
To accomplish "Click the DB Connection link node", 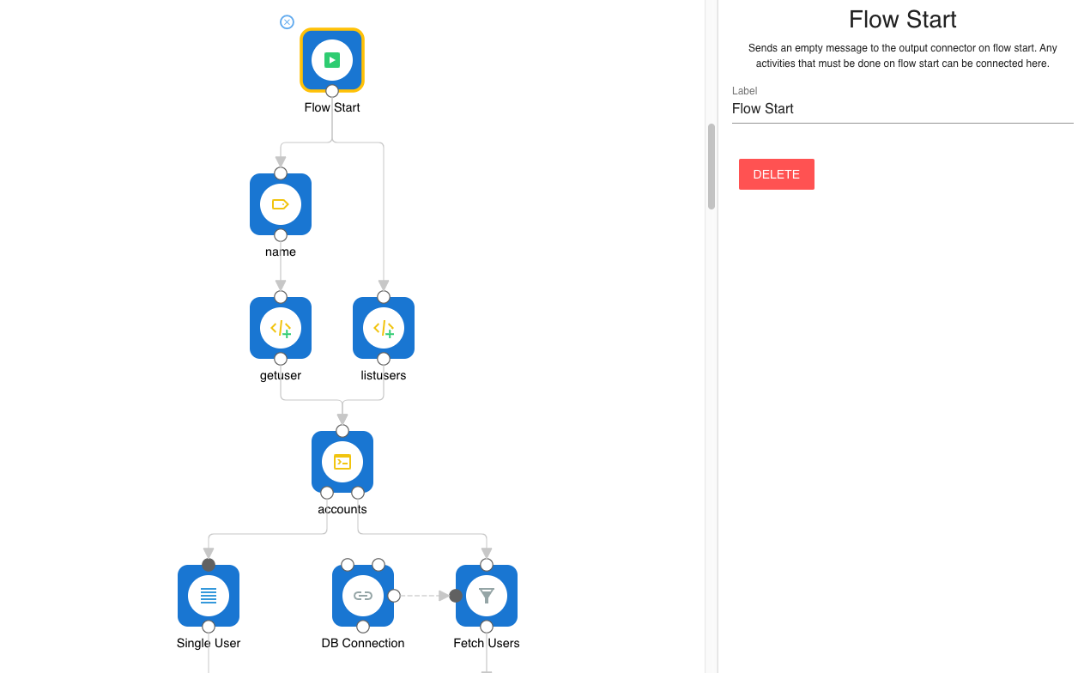I will 363,596.
